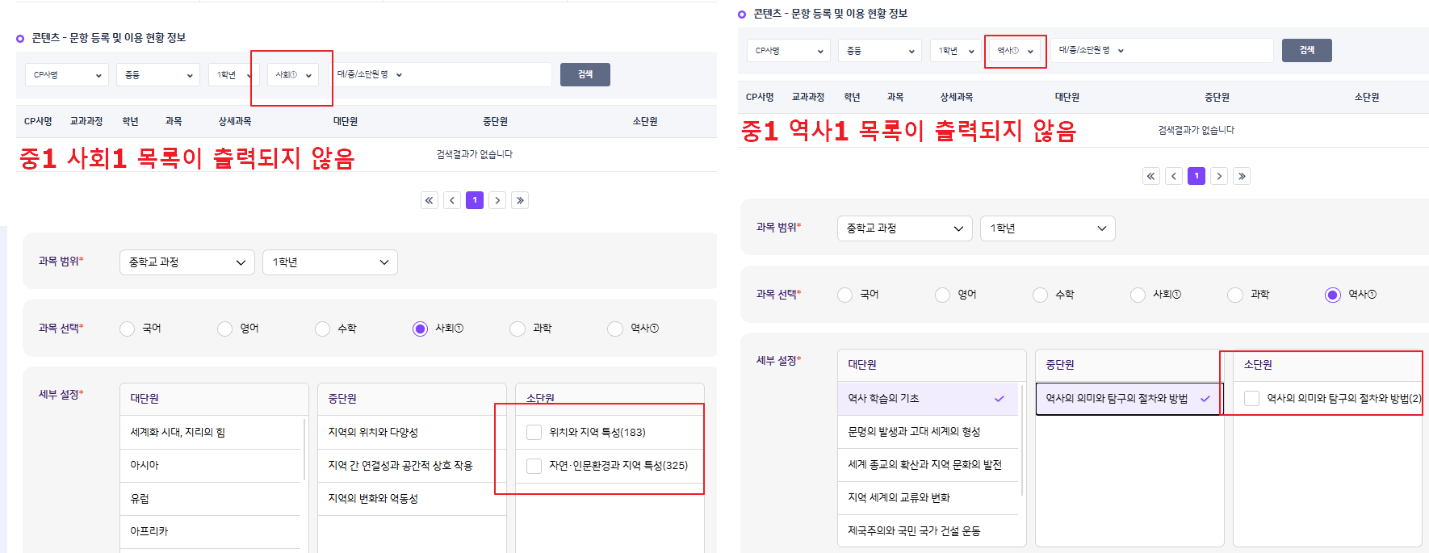This screenshot has width=1429, height=553.
Task: Click last-page double arrow under 사회① search results
Action: 520,200
